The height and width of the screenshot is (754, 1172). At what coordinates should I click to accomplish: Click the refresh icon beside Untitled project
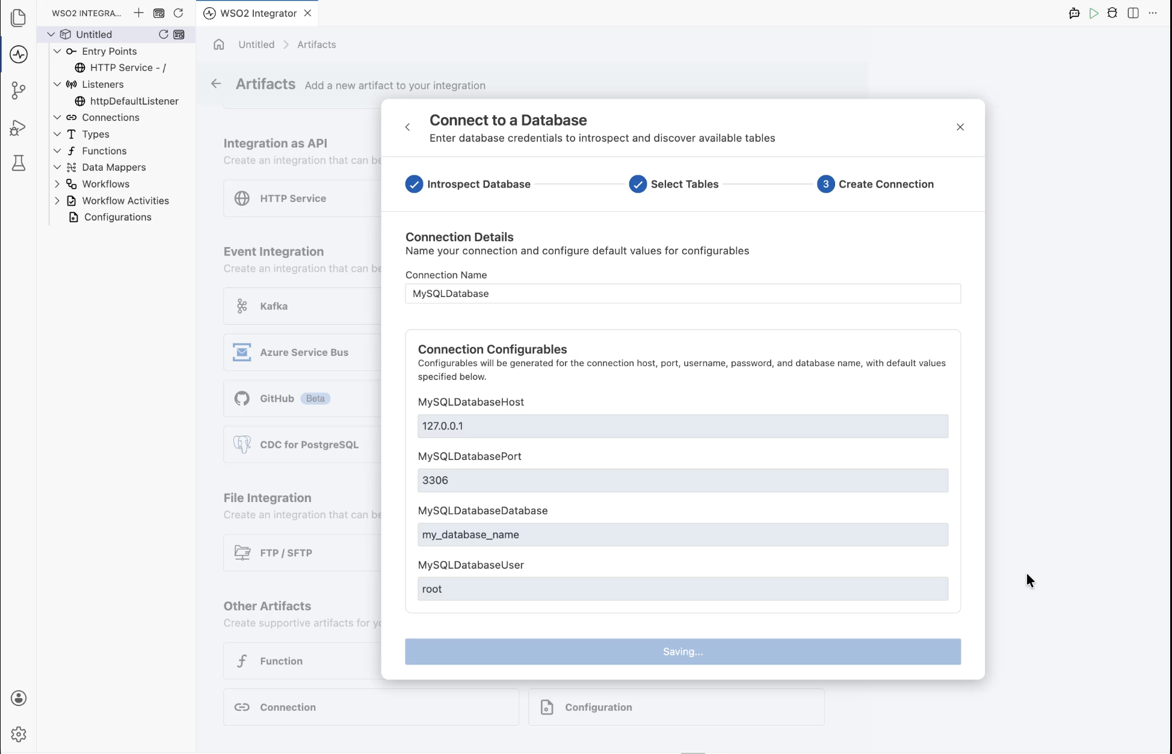[163, 34]
